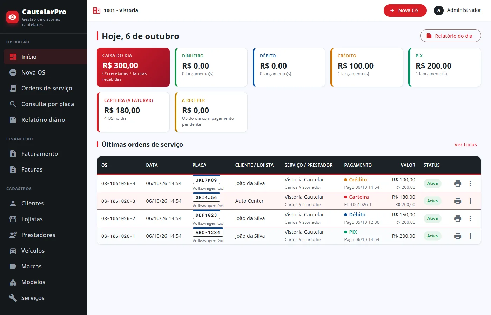491x315 pixels.
Task: Click the building icon beside 1001 - Vistoria
Action: pyautogui.click(x=97, y=10)
